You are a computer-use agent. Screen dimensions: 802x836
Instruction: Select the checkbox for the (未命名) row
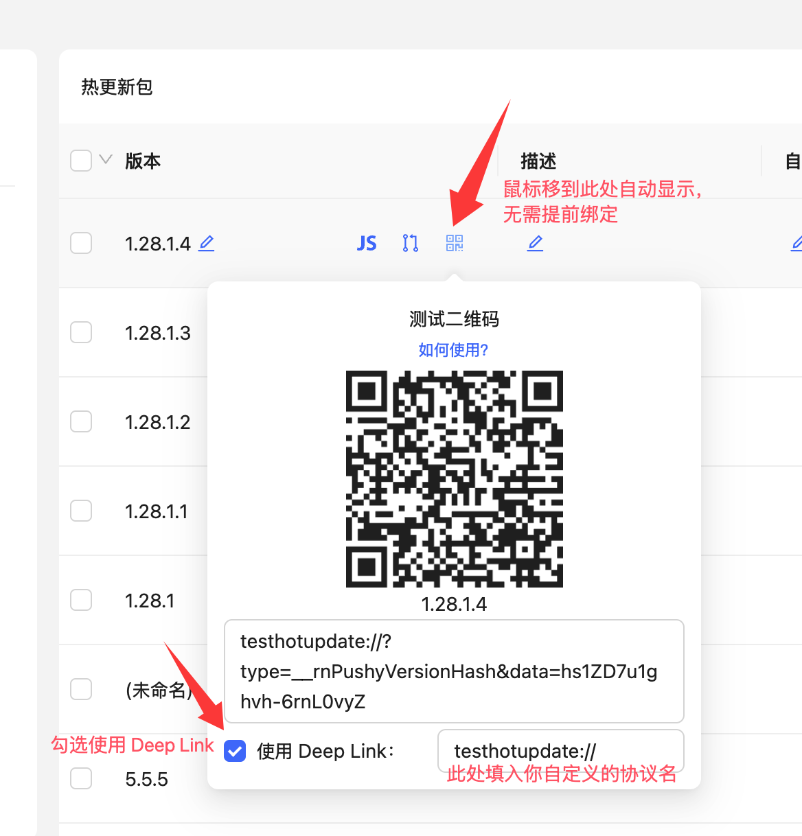tap(81, 689)
